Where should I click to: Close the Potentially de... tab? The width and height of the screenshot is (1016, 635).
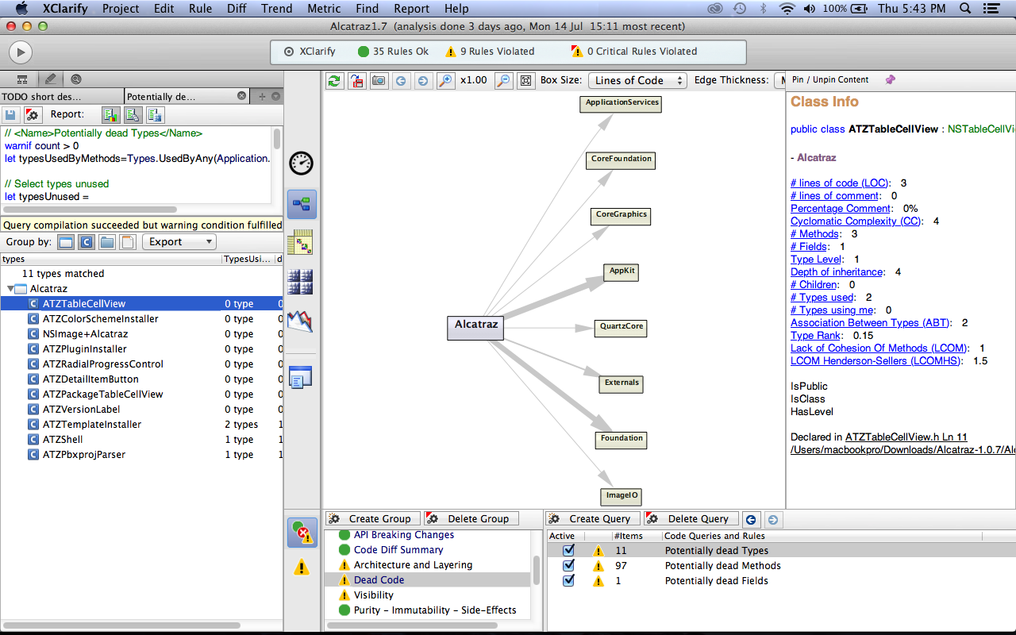242,96
